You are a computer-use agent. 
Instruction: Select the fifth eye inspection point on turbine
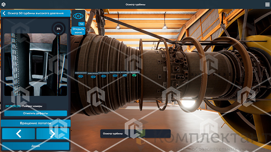pyautogui.click(x=125, y=75)
